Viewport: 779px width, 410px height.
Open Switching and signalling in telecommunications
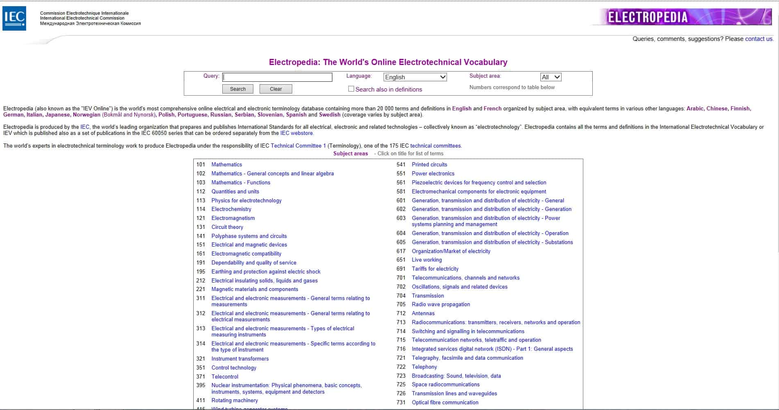point(468,331)
